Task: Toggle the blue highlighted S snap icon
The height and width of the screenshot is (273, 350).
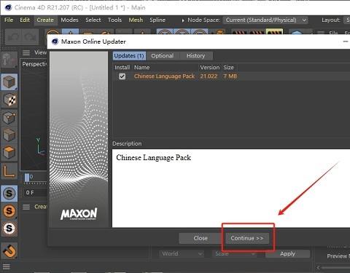Action: (x=9, y=194)
